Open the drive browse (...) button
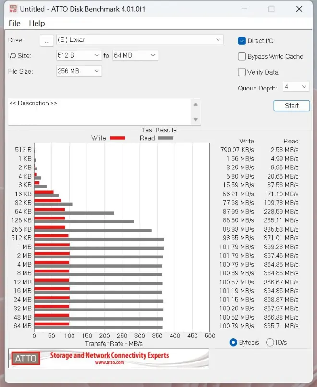Viewport: 317px width, 387px height. pos(47,40)
